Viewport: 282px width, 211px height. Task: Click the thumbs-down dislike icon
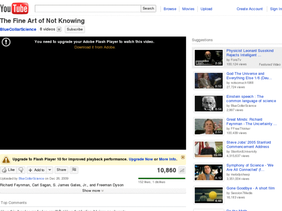[x=21, y=170]
